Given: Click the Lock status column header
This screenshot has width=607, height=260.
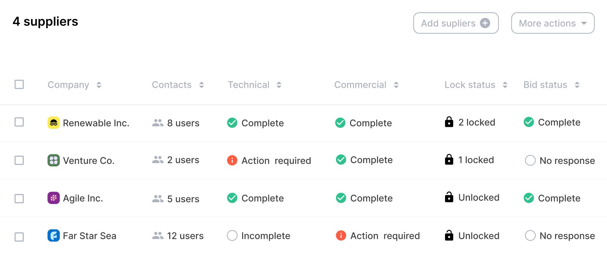Looking at the screenshot, I should point(470,85).
